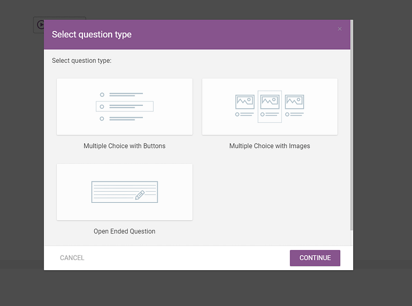Click the left picture in images illustration
This screenshot has width=412, height=306.
(245, 101)
